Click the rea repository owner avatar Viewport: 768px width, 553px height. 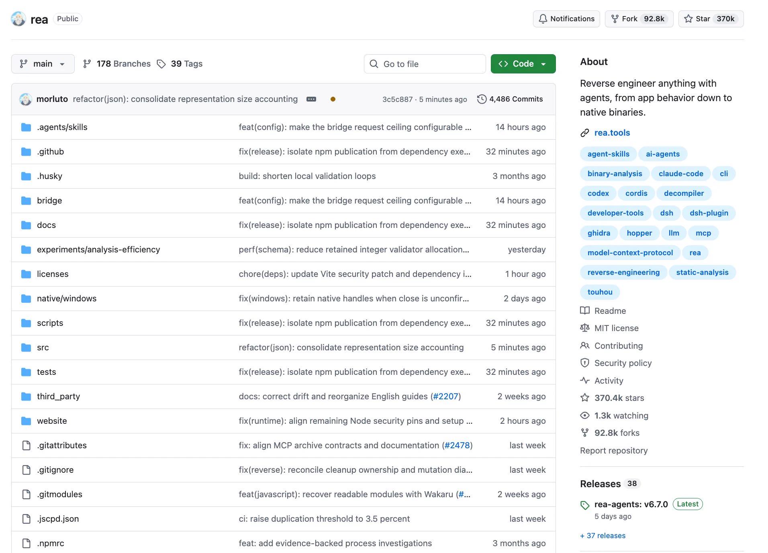pos(18,19)
